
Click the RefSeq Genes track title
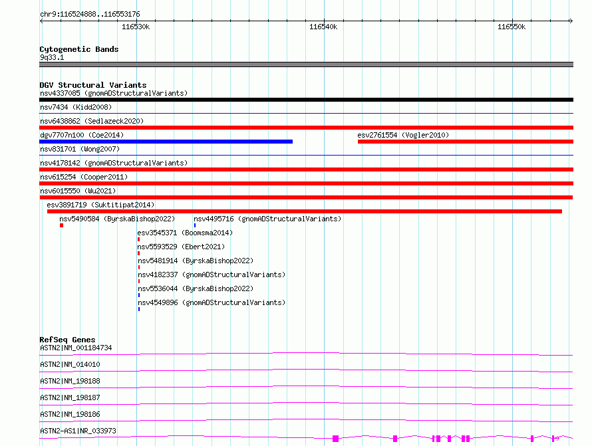tap(67, 340)
